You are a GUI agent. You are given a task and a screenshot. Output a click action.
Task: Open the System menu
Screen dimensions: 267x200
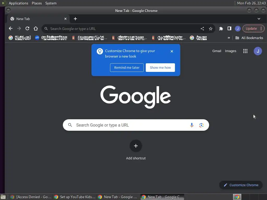(x=51, y=3)
